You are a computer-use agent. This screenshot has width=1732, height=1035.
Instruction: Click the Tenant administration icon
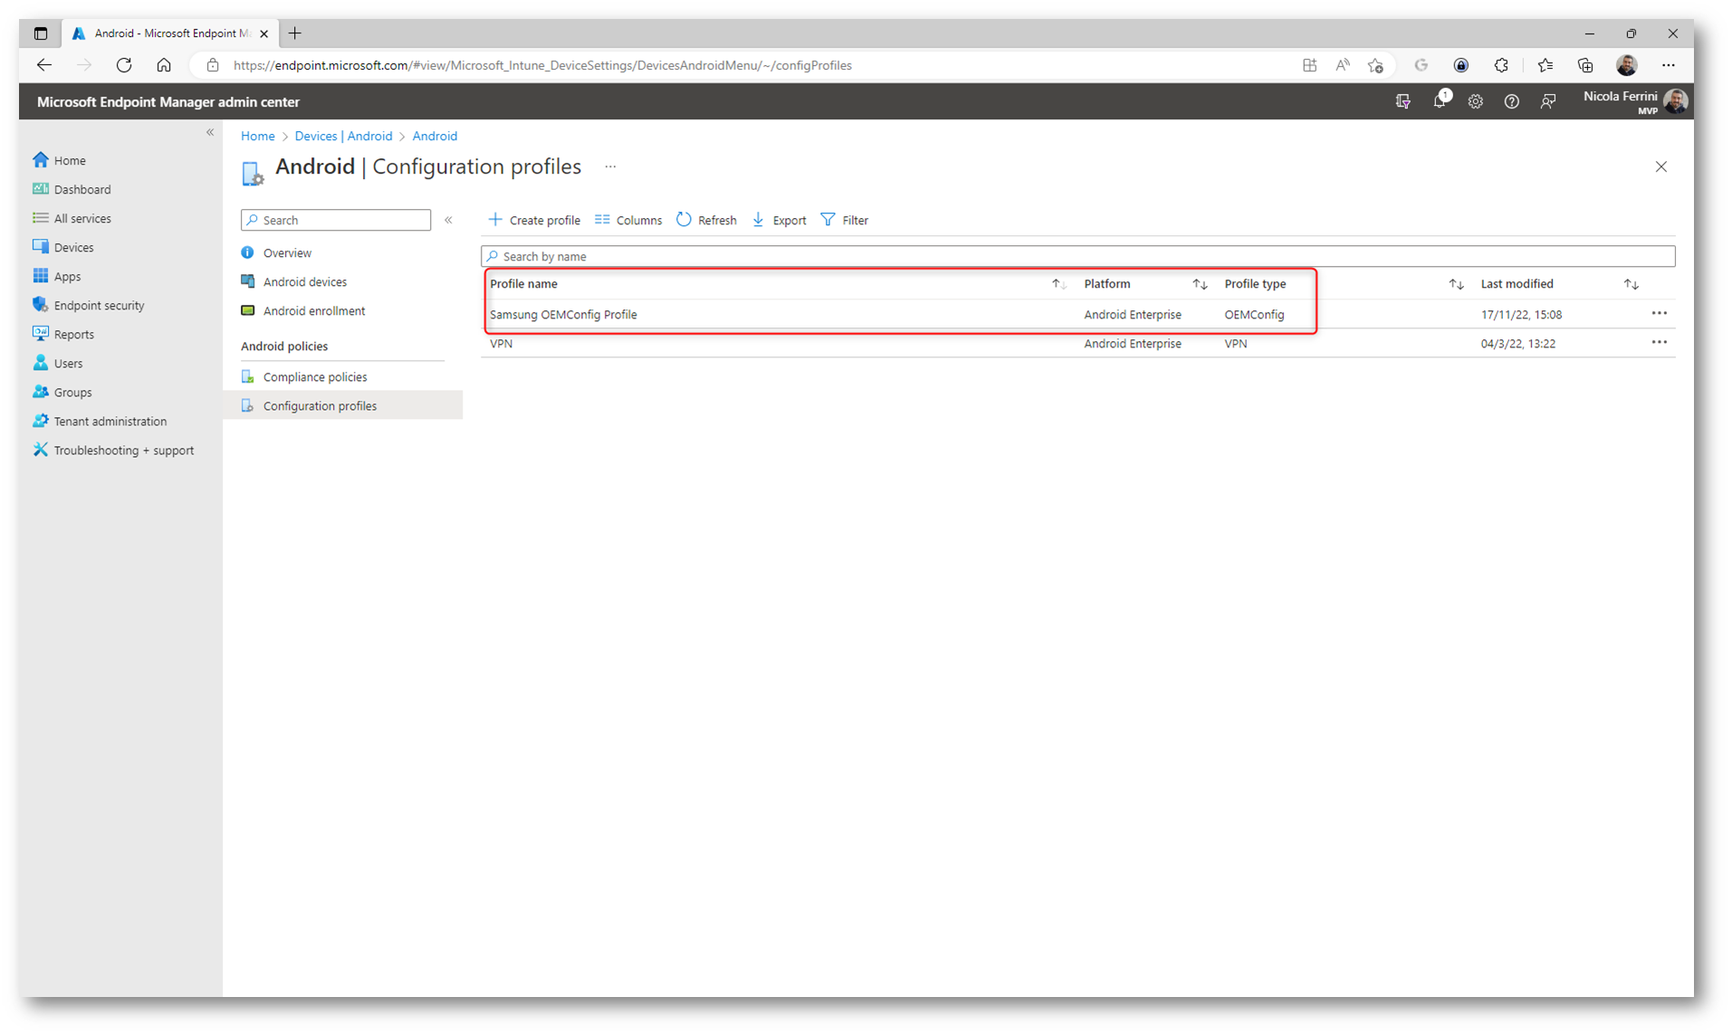(x=41, y=421)
